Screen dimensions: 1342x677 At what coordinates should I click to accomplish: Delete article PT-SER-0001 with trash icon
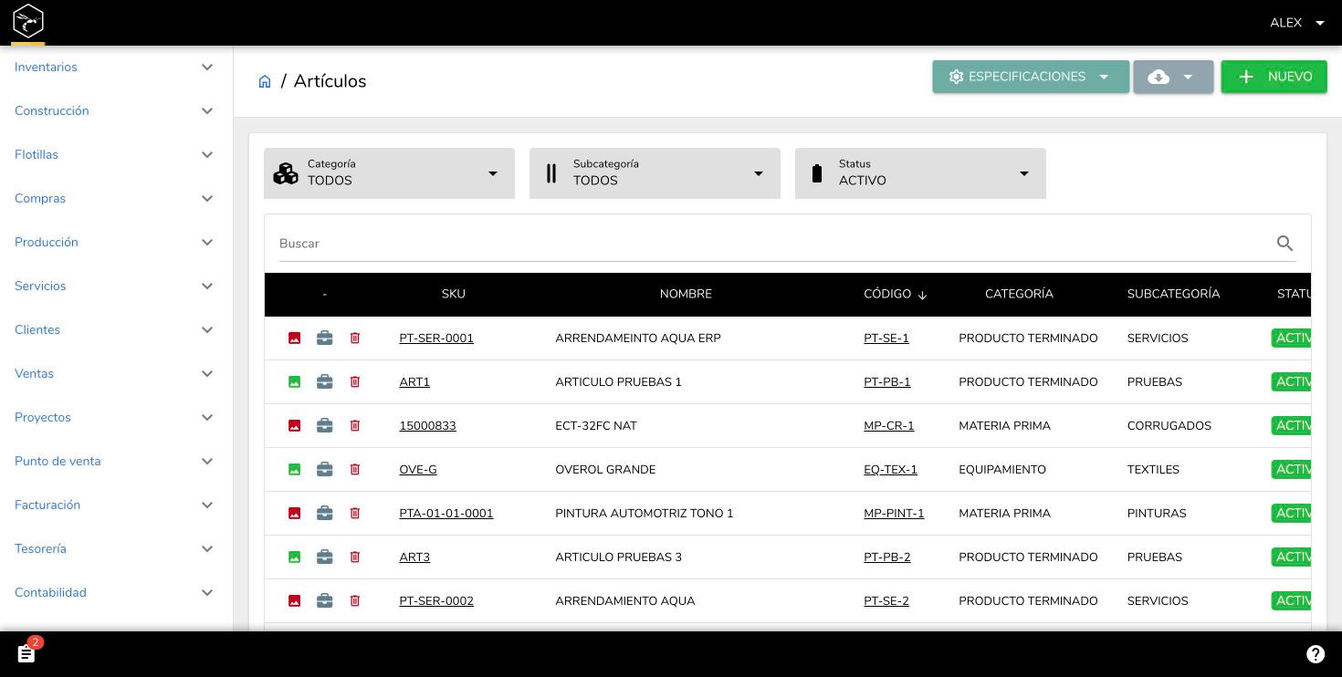tap(355, 338)
